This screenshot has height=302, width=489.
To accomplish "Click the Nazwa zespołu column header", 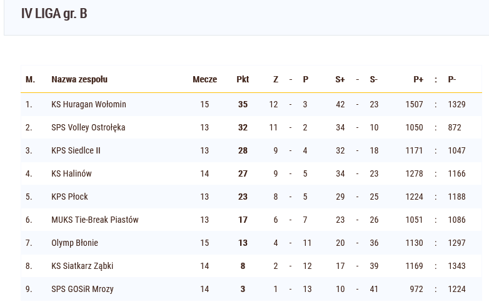I will point(79,79).
